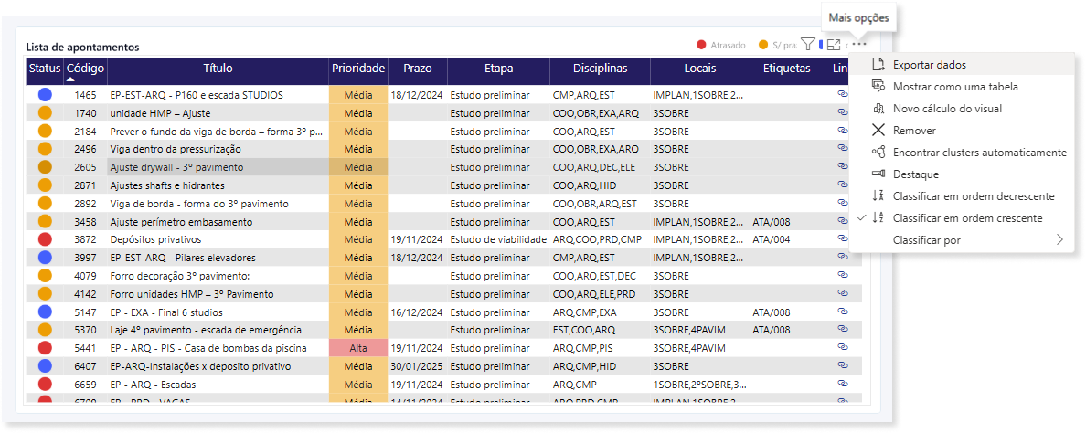
Task: Open the link icon in row 4079
Action: (x=842, y=274)
